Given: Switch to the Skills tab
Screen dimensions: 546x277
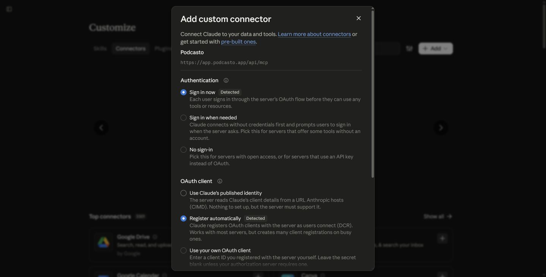Looking at the screenshot, I should (x=100, y=49).
